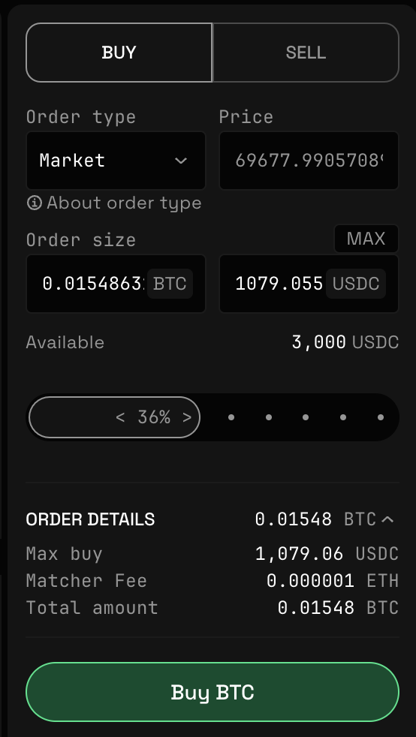Collapse order details with the up chevron
Image resolution: width=416 pixels, height=737 pixels.
pos(387,519)
